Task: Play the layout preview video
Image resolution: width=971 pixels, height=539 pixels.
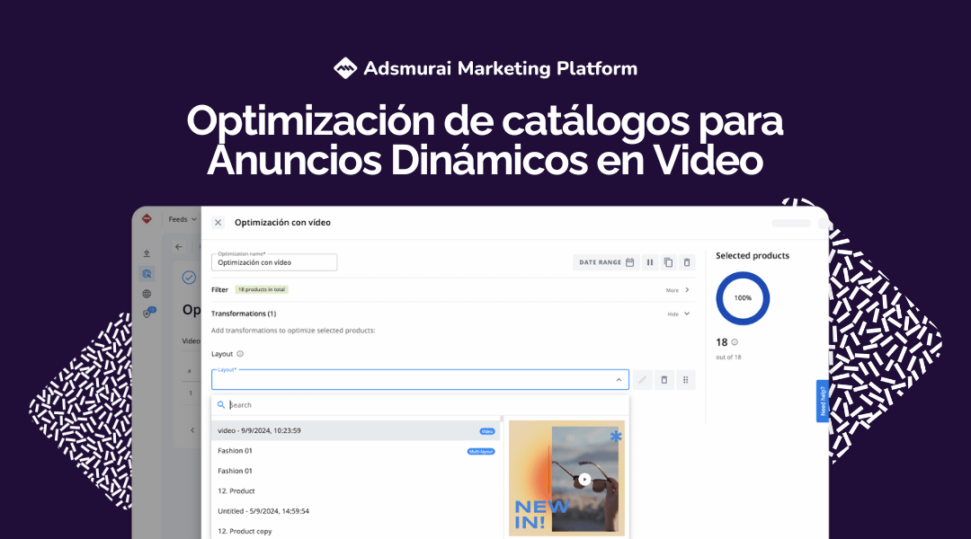Action: coord(584,480)
